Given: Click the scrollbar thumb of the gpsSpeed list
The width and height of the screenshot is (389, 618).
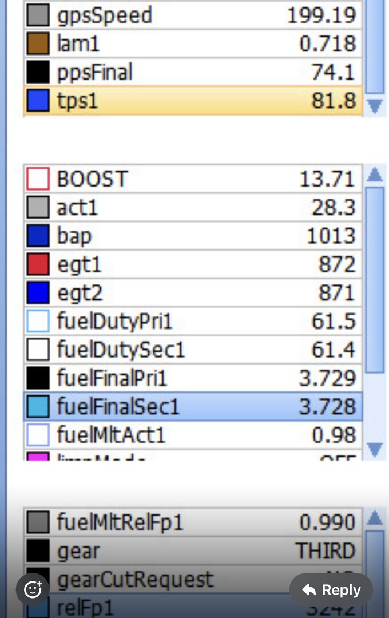Looking at the screenshot, I should (x=375, y=46).
